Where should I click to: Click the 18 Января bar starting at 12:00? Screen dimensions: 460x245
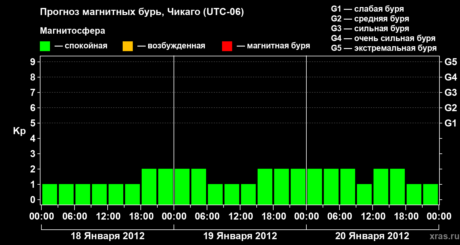[x=116, y=194]
